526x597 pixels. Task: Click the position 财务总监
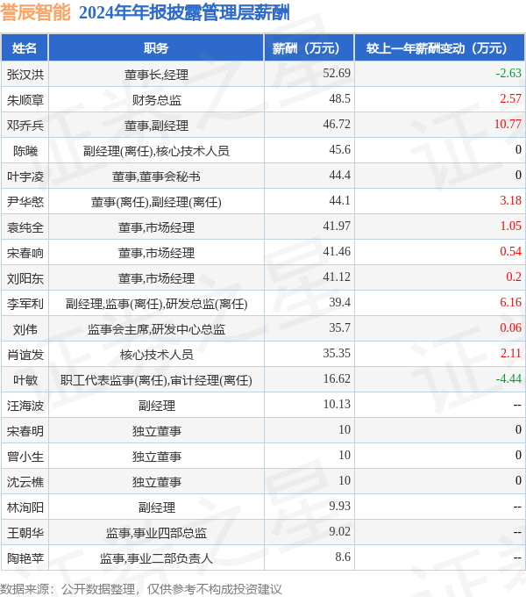156,100
